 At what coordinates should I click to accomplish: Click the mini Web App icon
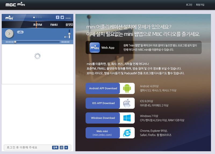click(95, 47)
